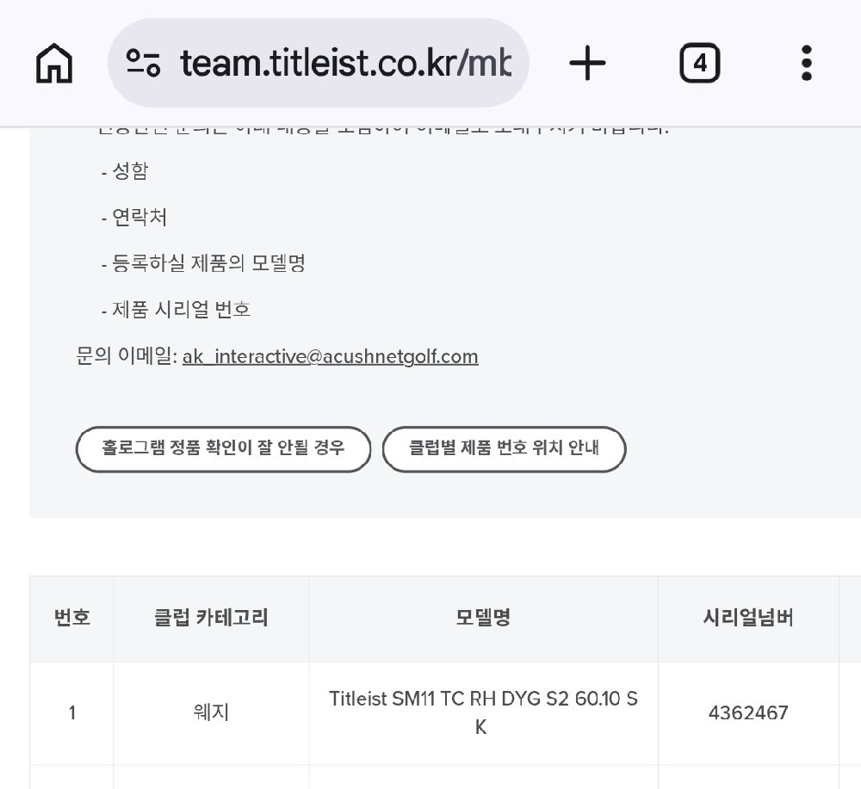Tap the browser home icon

(x=53, y=63)
